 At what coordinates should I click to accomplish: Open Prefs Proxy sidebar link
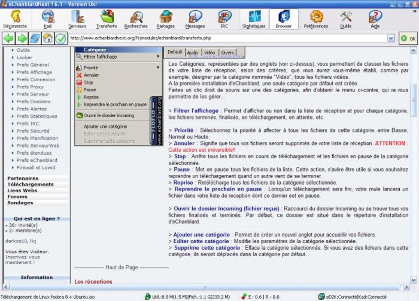coord(30,87)
